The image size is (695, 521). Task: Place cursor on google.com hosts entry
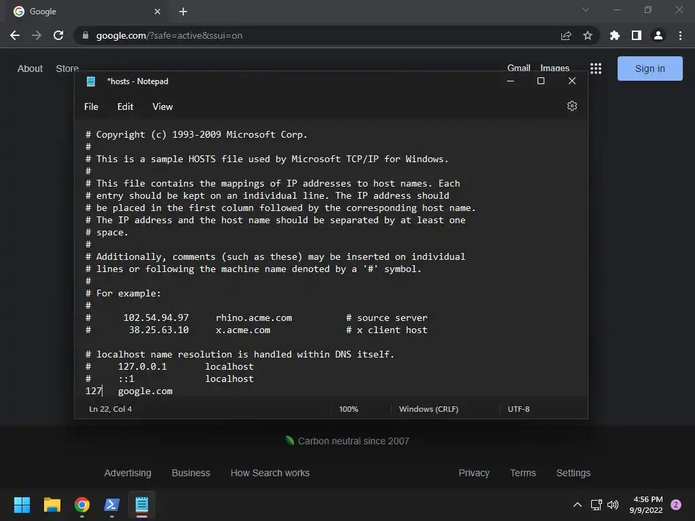click(145, 391)
